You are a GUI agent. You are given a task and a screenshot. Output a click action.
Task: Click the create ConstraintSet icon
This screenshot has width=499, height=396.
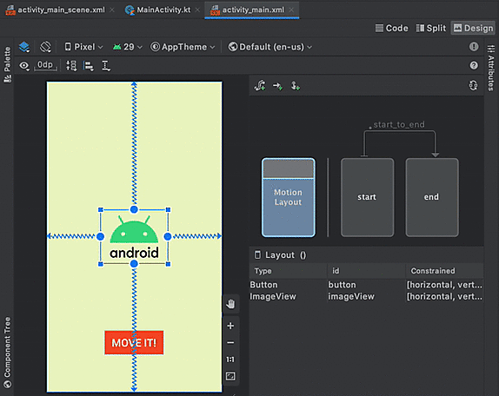pyautogui.click(x=260, y=86)
